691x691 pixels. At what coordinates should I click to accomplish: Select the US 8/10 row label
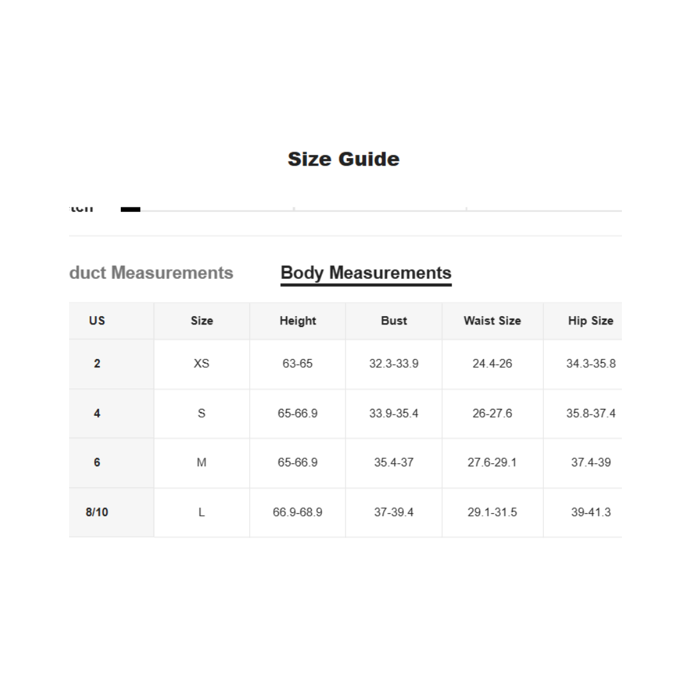[97, 512]
